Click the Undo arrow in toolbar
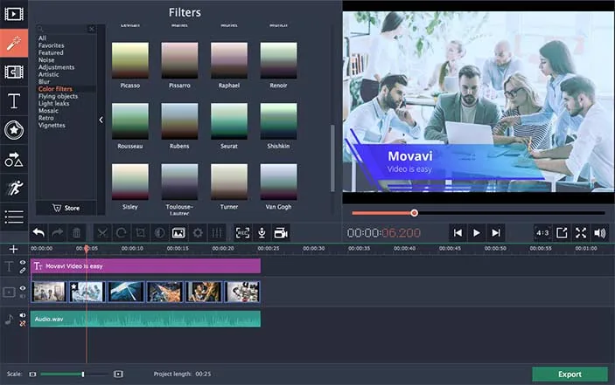 pyautogui.click(x=38, y=233)
